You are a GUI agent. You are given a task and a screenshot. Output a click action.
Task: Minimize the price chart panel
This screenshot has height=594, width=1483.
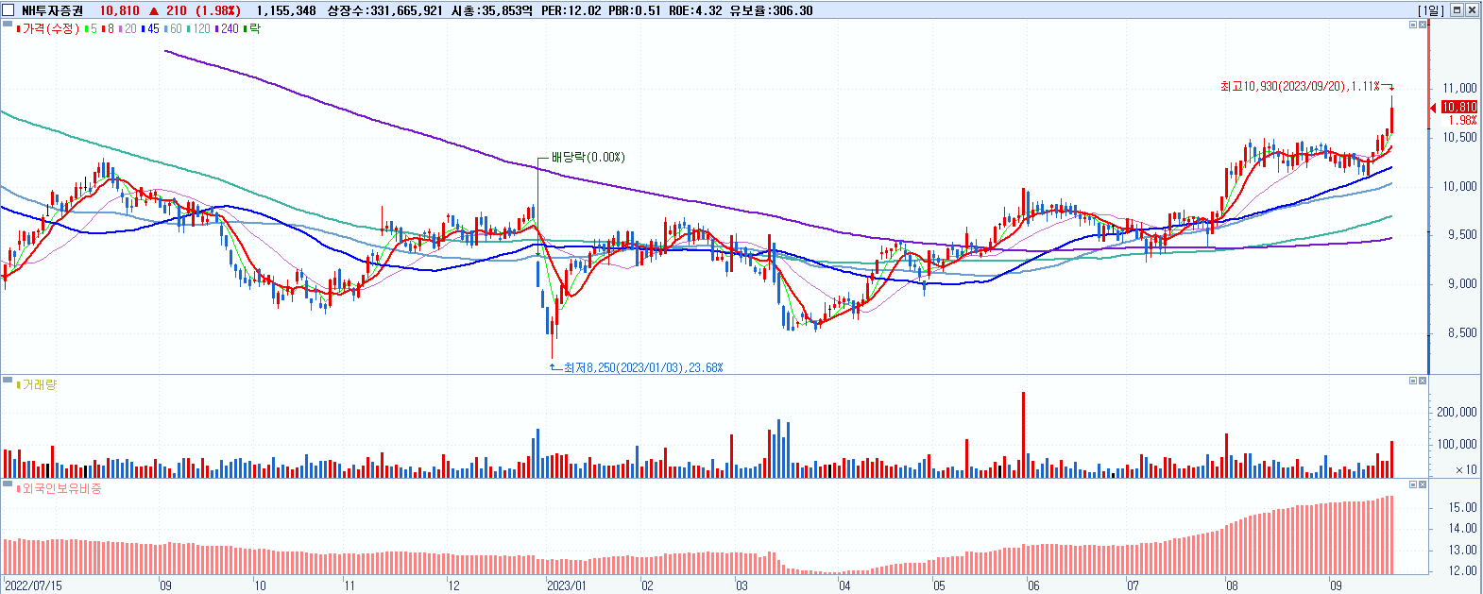[1414, 25]
